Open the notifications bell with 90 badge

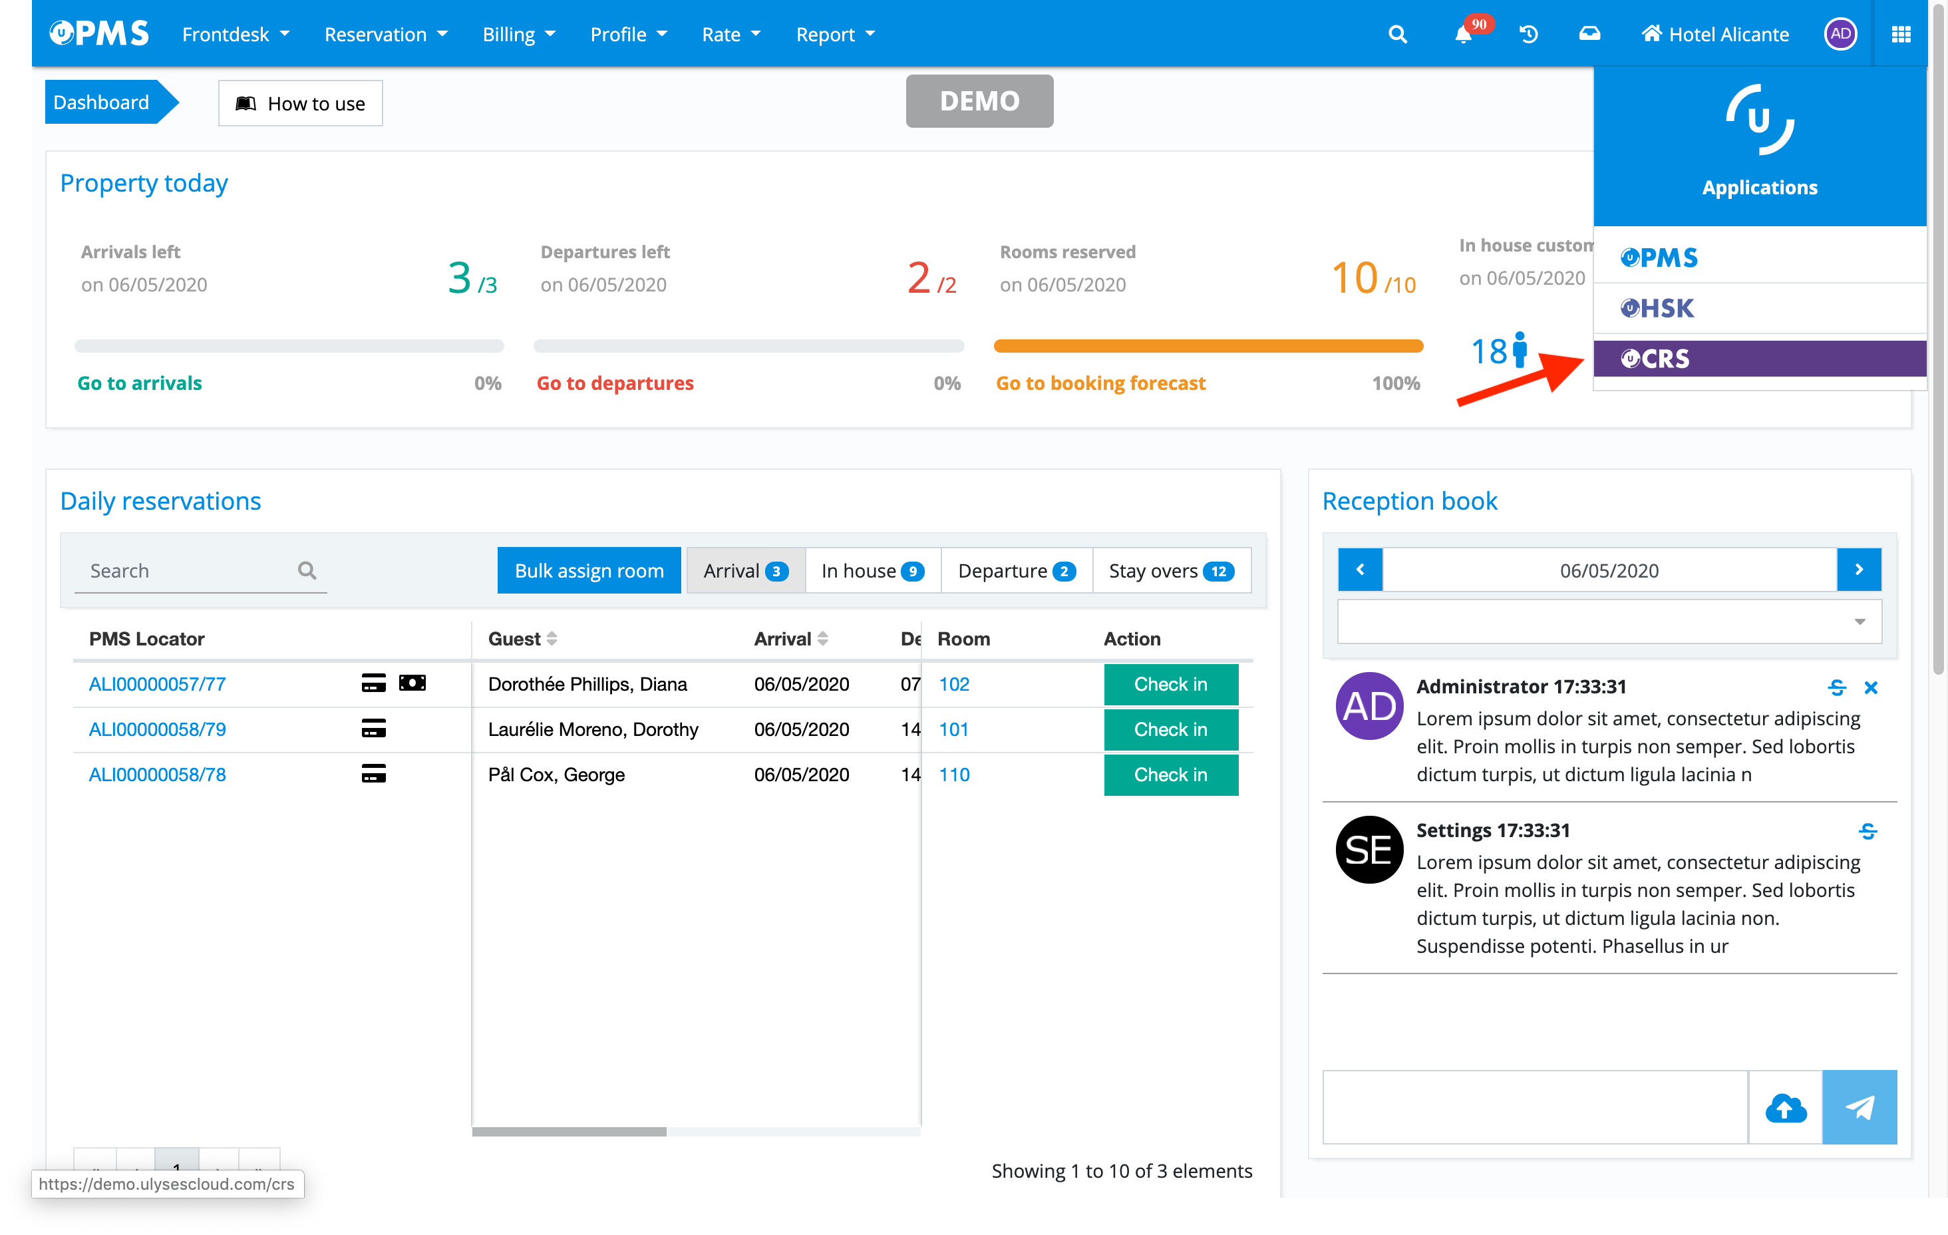tap(1462, 35)
